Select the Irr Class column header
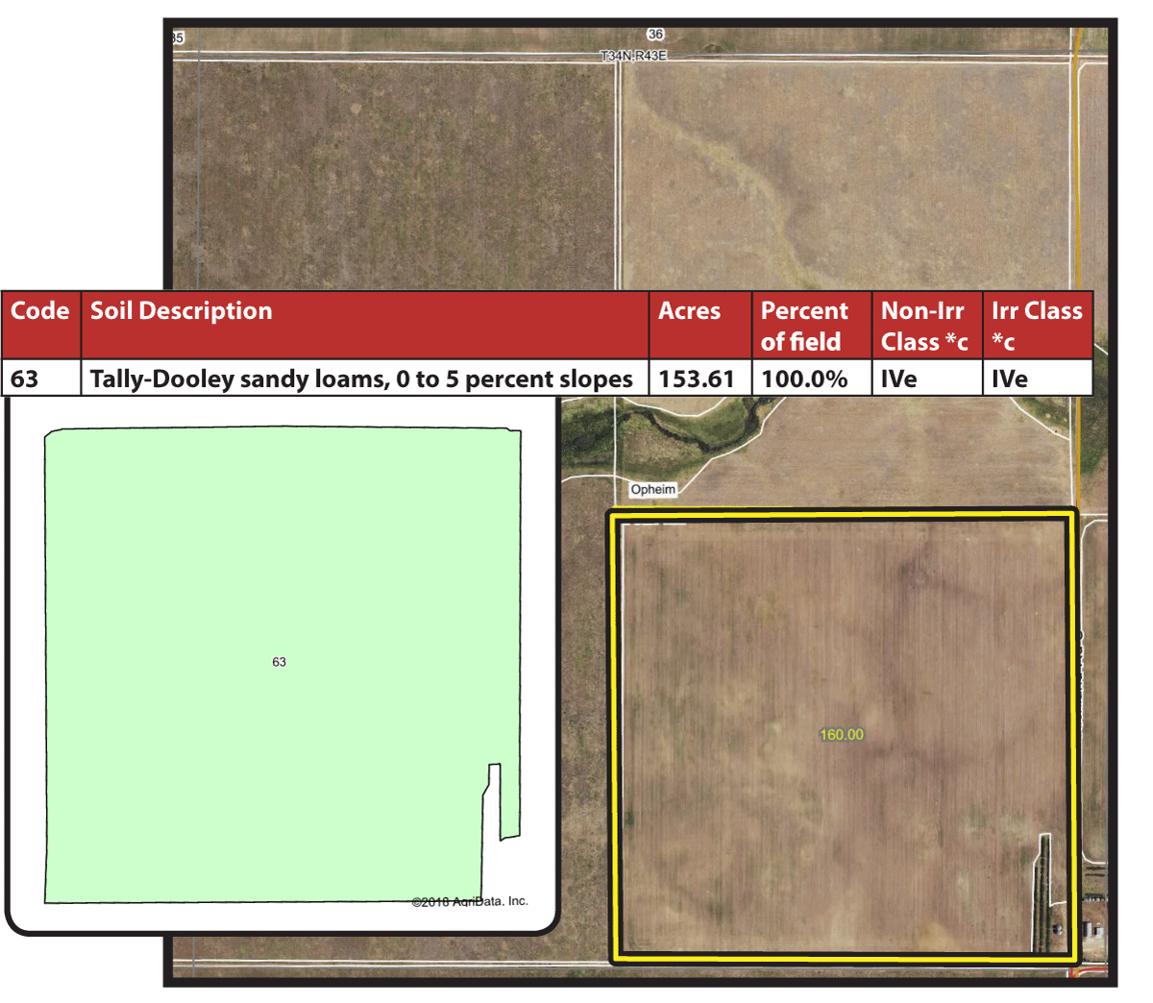 [x=1036, y=326]
